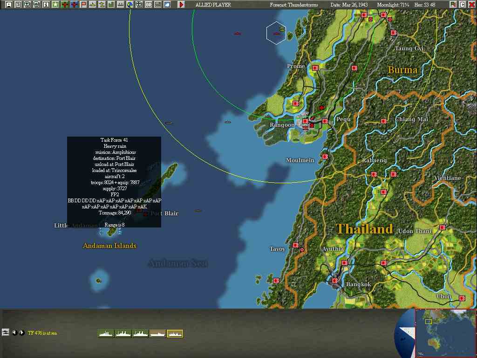Click the green bar chart toolbar icon
The height and width of the screenshot is (358, 477).
[x=111, y=5]
